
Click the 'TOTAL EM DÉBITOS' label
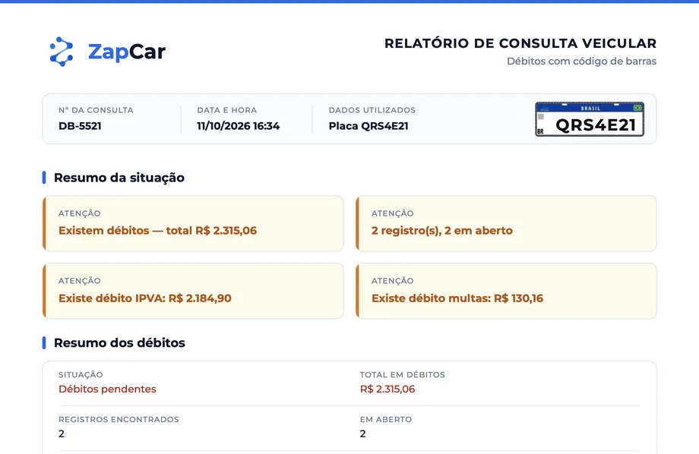[x=402, y=375]
